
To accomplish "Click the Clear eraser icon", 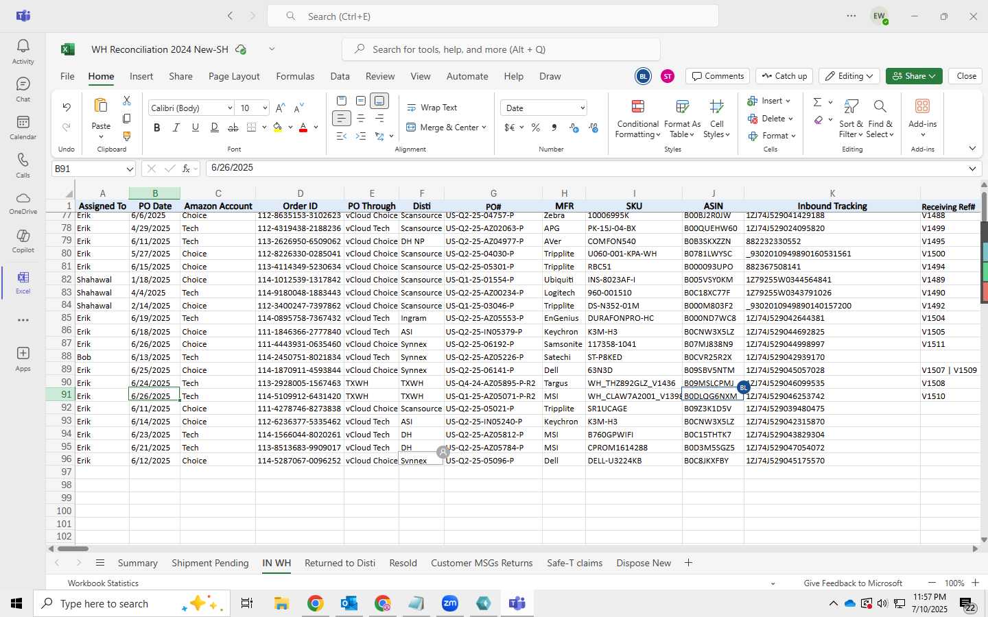I will click(819, 120).
